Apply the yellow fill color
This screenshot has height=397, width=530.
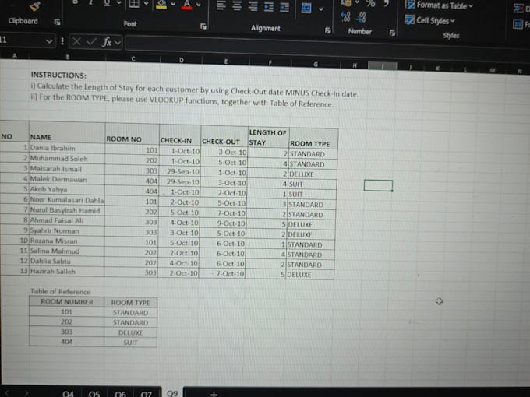[x=161, y=4]
